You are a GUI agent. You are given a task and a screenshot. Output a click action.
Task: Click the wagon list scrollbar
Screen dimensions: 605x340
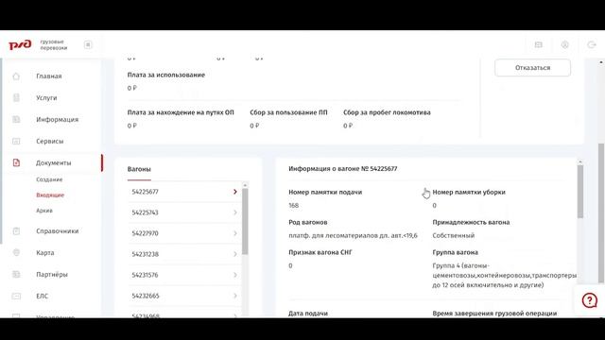coord(245,221)
